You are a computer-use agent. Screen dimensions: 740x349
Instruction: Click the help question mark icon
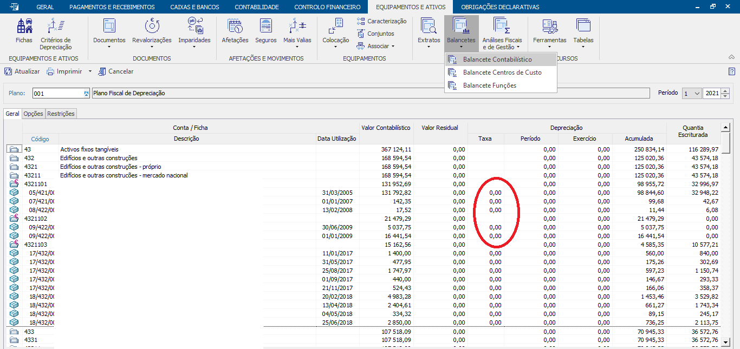pos(731,71)
